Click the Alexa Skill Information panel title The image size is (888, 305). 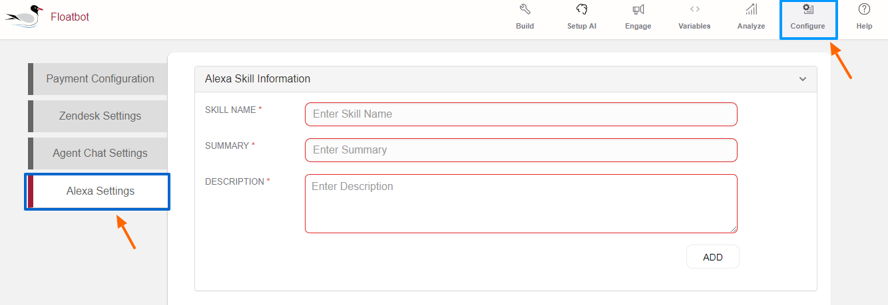click(258, 79)
